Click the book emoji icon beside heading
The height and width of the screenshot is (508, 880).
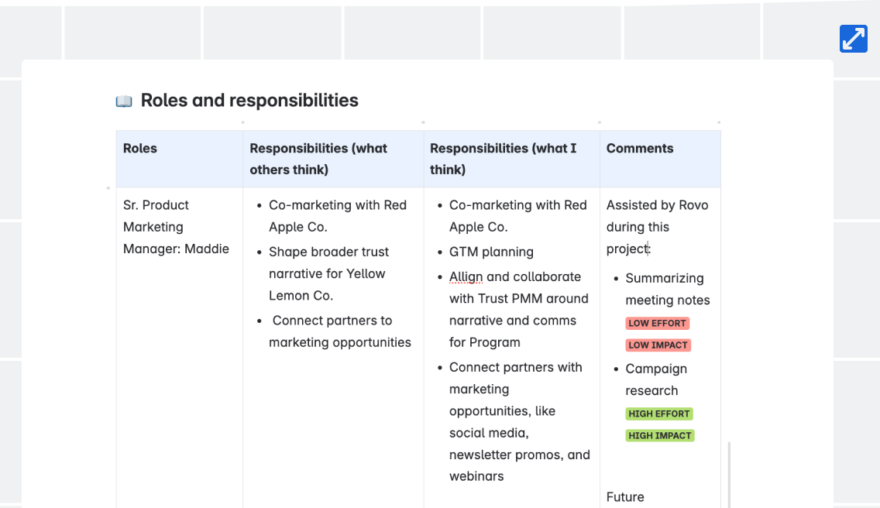coord(124,101)
